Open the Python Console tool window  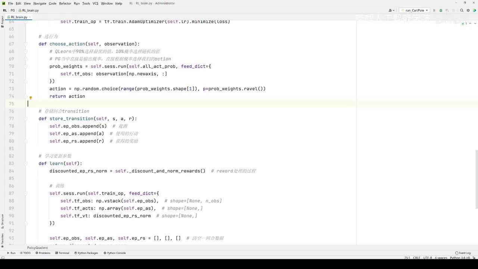pyautogui.click(x=115, y=253)
